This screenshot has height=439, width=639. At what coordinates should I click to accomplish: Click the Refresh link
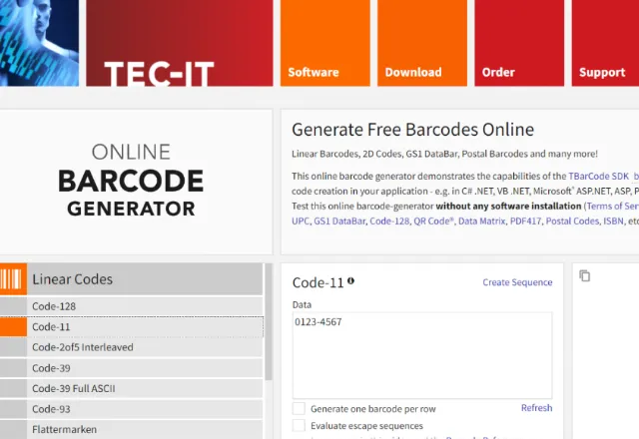click(x=536, y=408)
